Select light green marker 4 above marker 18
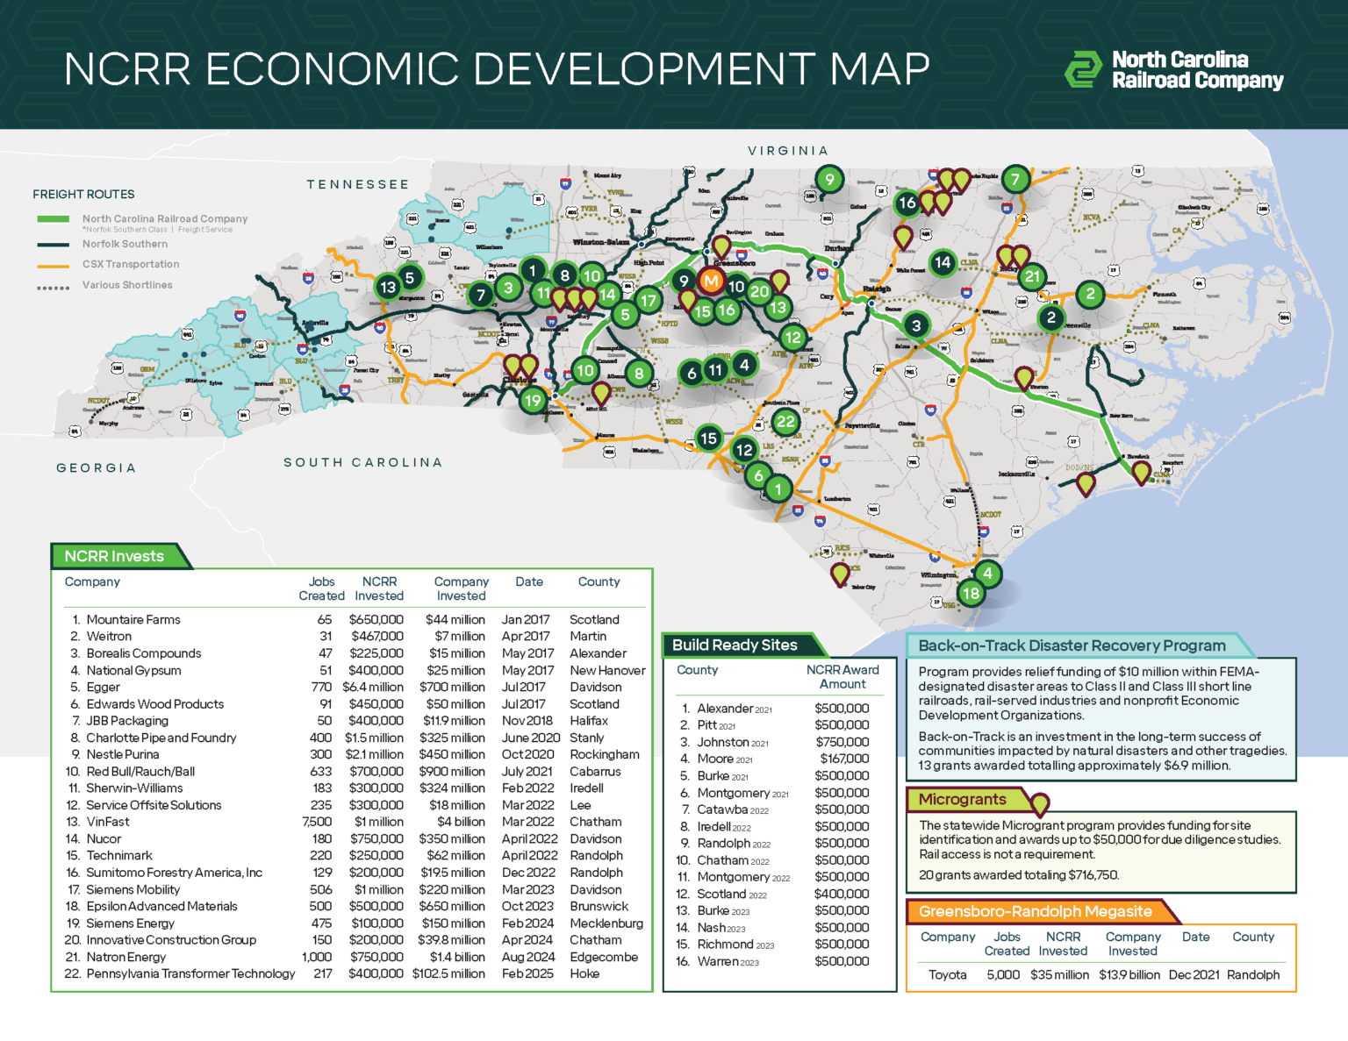Screen dimensions: 1348x1041 point(987,574)
